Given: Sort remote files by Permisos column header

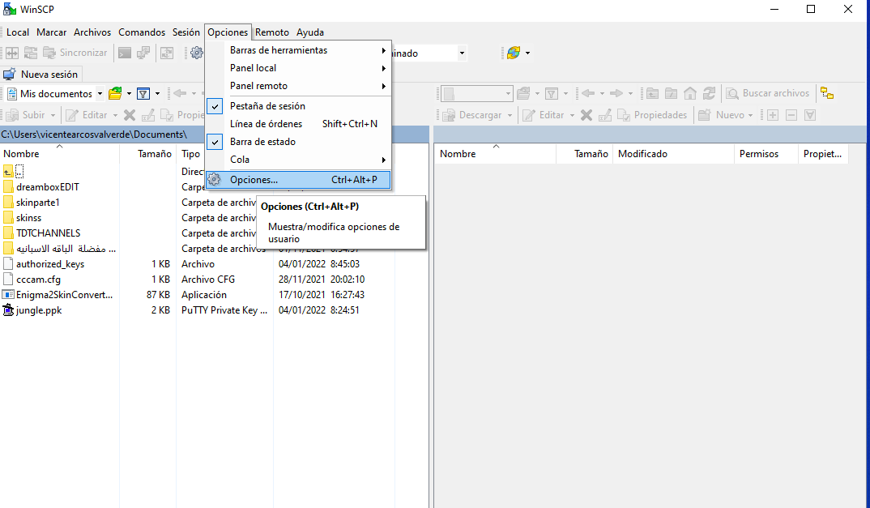Looking at the screenshot, I should (758, 154).
